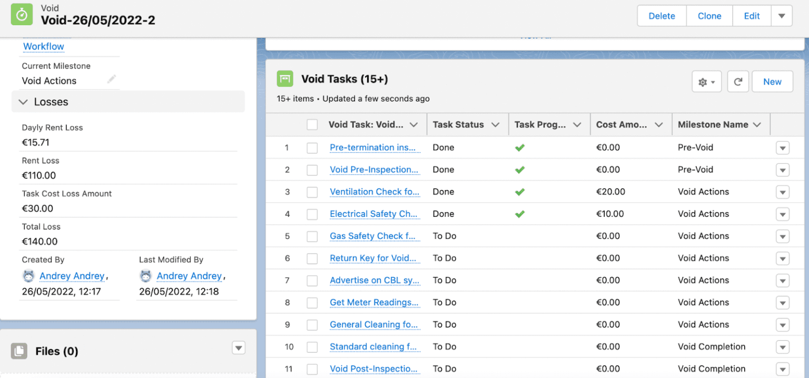This screenshot has height=378, width=809.
Task: Click the Clone button
Action: tap(709, 16)
